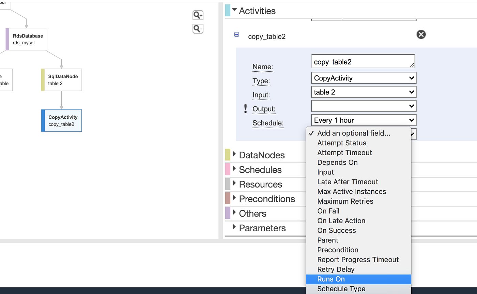Viewport: 477px width, 294px height.
Task: Collapse copy_table2 with the minus toggle
Action: 236,34
